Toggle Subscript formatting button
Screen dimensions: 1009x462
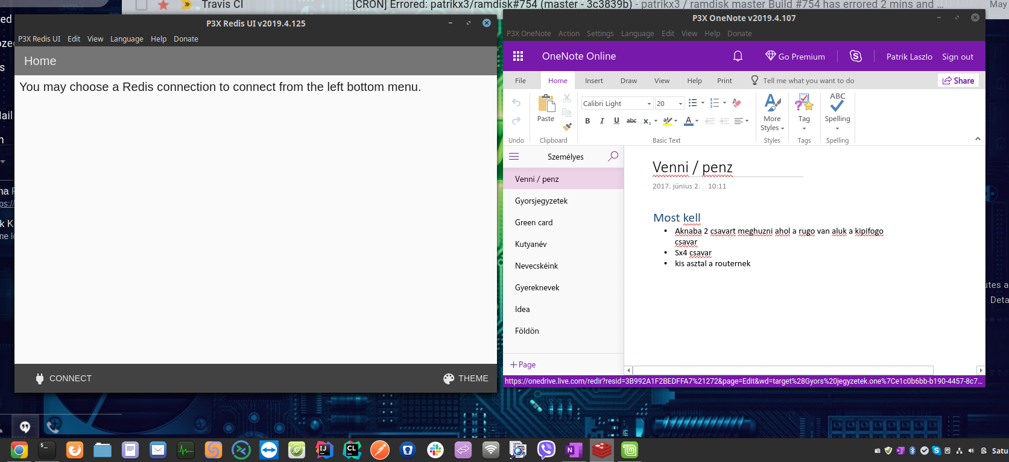(x=647, y=121)
